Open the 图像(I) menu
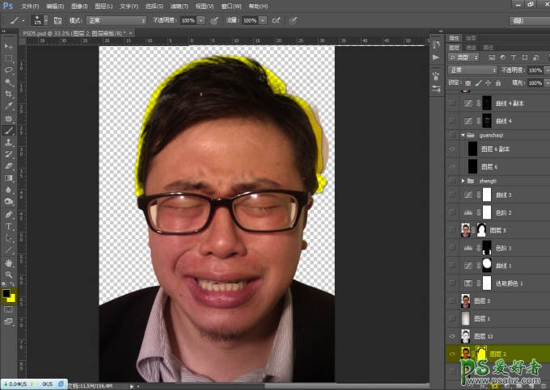This screenshot has width=550, height=390. 79,6
